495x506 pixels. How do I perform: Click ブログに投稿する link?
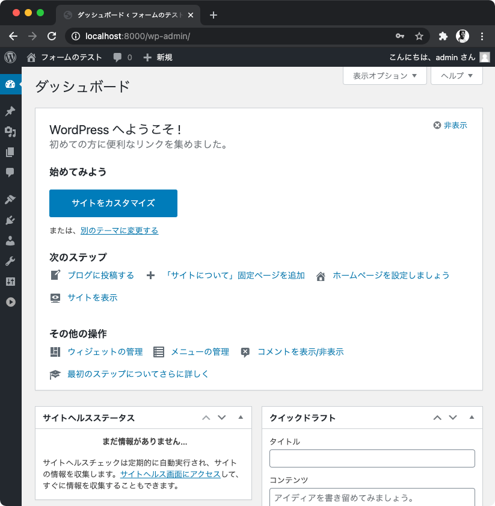[x=100, y=276]
